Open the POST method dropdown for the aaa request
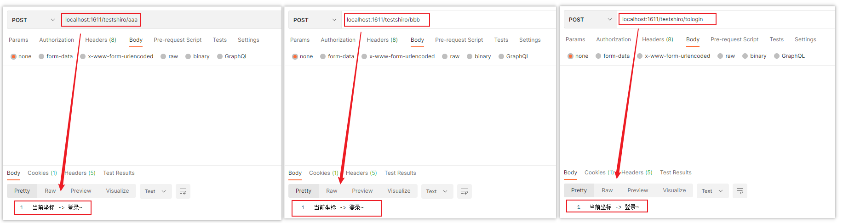The width and height of the screenshot is (843, 223). [33, 20]
